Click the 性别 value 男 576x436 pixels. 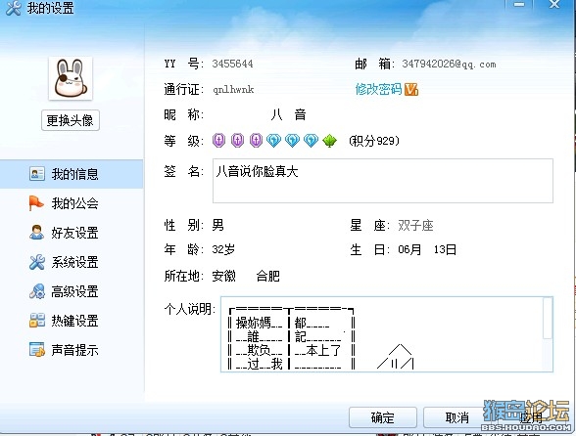pos(217,225)
